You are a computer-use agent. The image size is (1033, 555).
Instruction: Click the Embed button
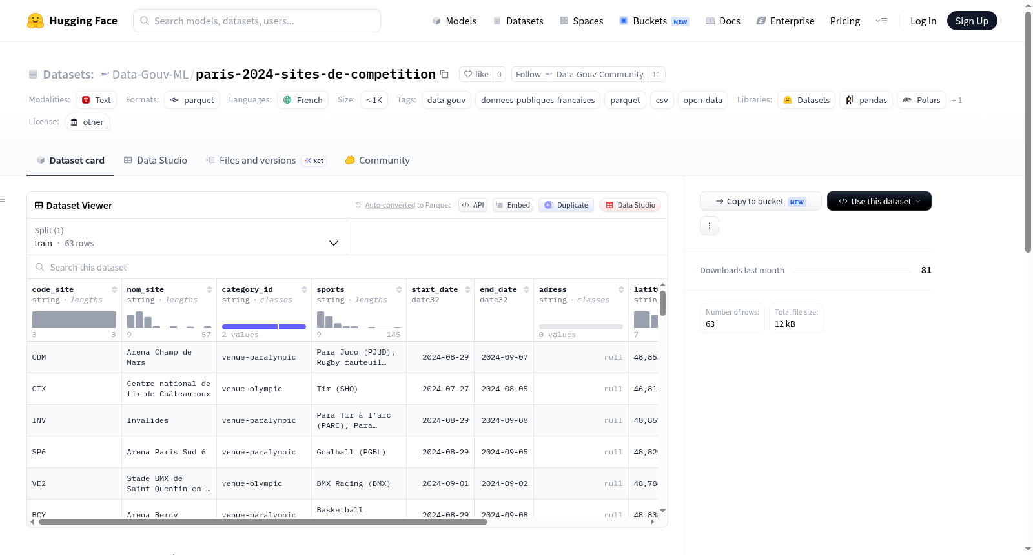click(x=513, y=205)
